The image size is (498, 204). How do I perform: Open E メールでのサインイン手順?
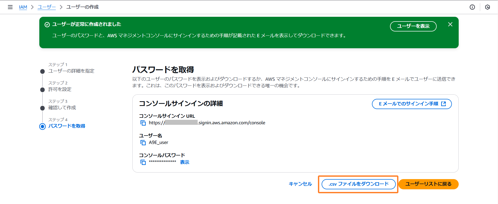click(x=412, y=104)
